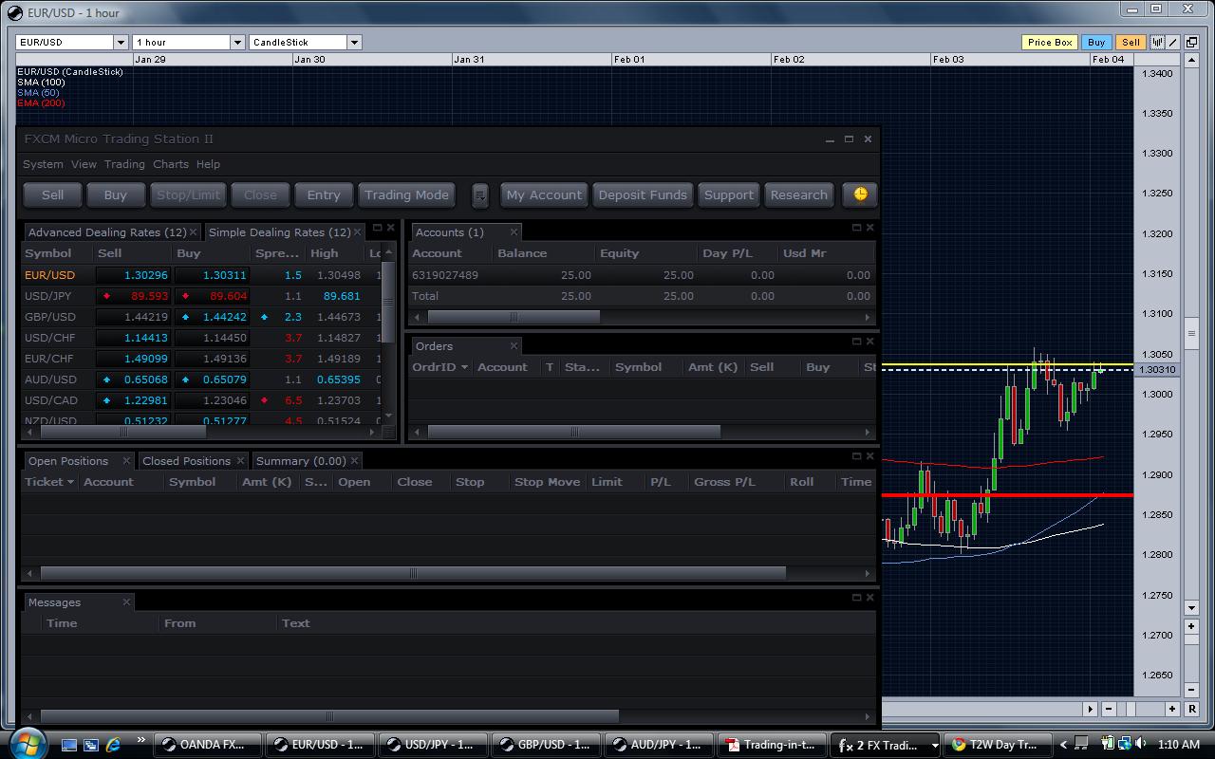Screen dimensions: 1215x759
Task: Click the chart vertical scroll-down arrow
Action: pos(1192,607)
